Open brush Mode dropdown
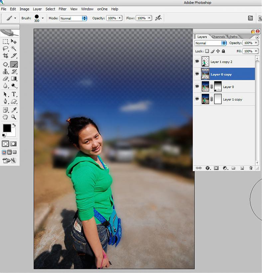This screenshot has width=262, height=273. 73,18
